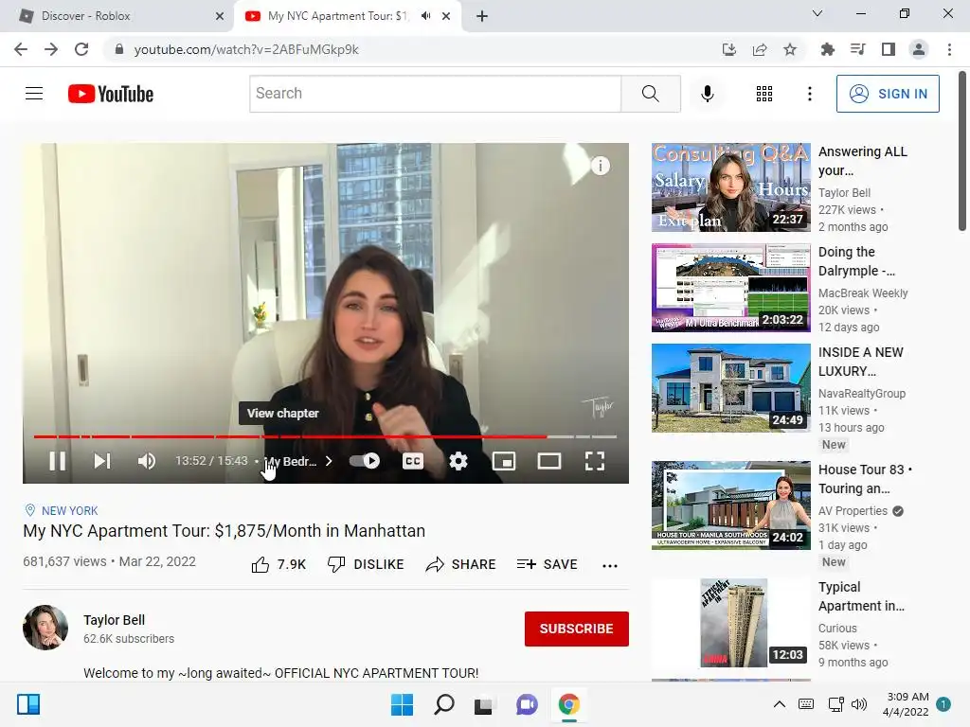Open the Answering ALL your... video thumbnail
The height and width of the screenshot is (727, 970).
pos(730,187)
